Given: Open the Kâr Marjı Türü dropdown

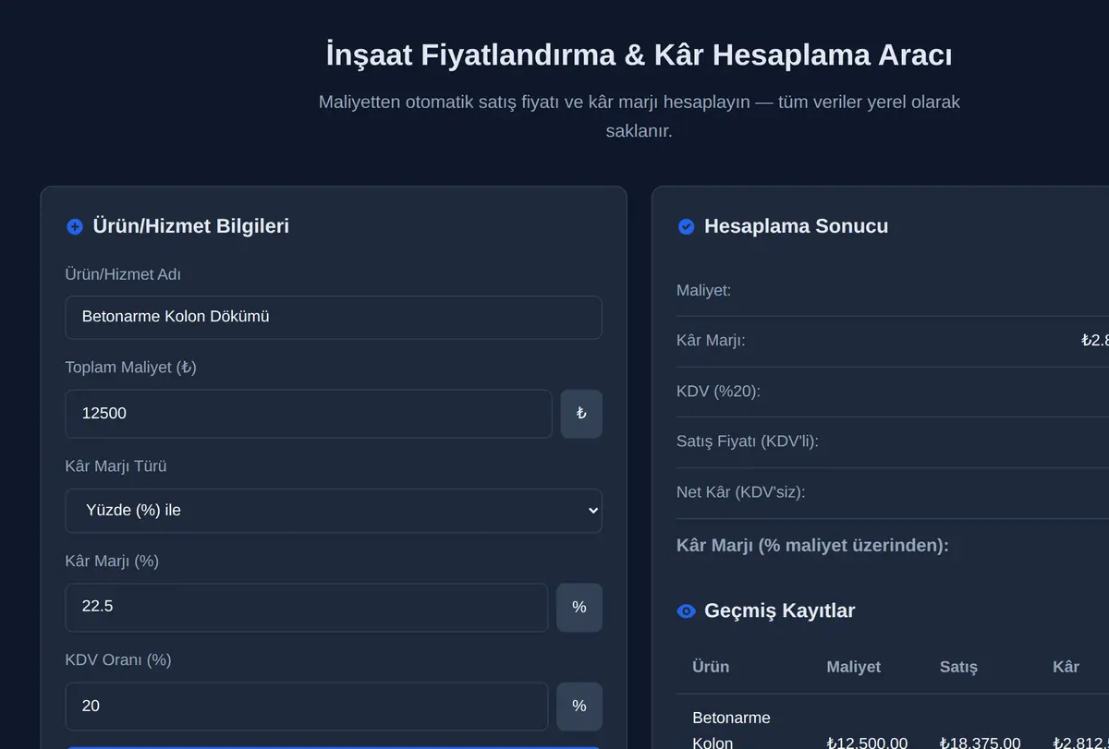Looking at the screenshot, I should click(x=334, y=511).
